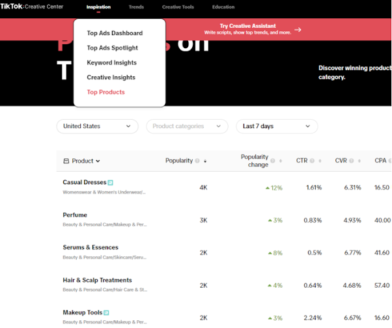Select Top Products menu entry

(x=105, y=92)
